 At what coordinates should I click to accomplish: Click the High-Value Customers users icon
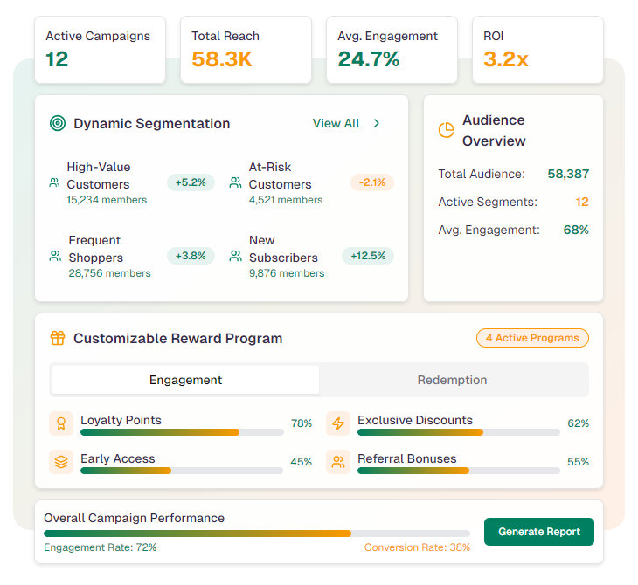click(55, 183)
